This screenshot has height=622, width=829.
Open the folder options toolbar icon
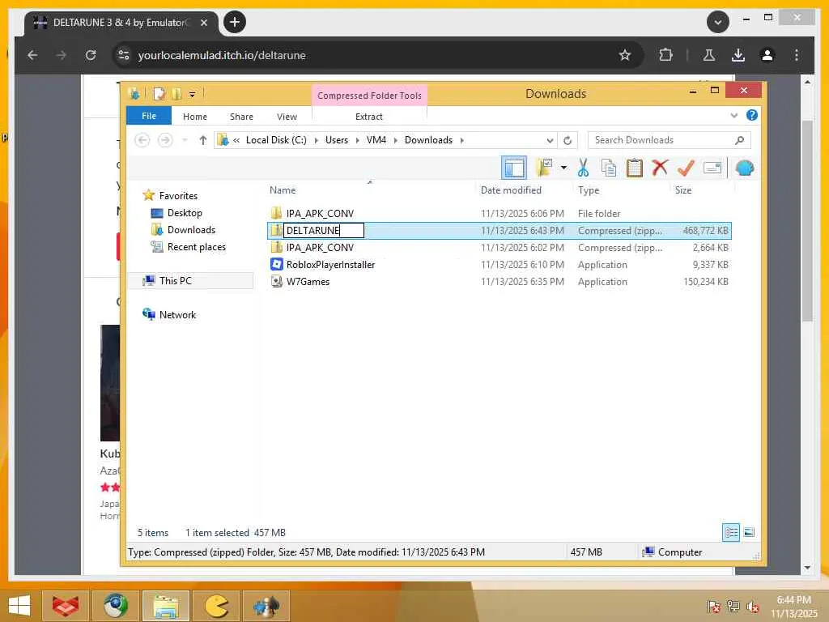543,168
